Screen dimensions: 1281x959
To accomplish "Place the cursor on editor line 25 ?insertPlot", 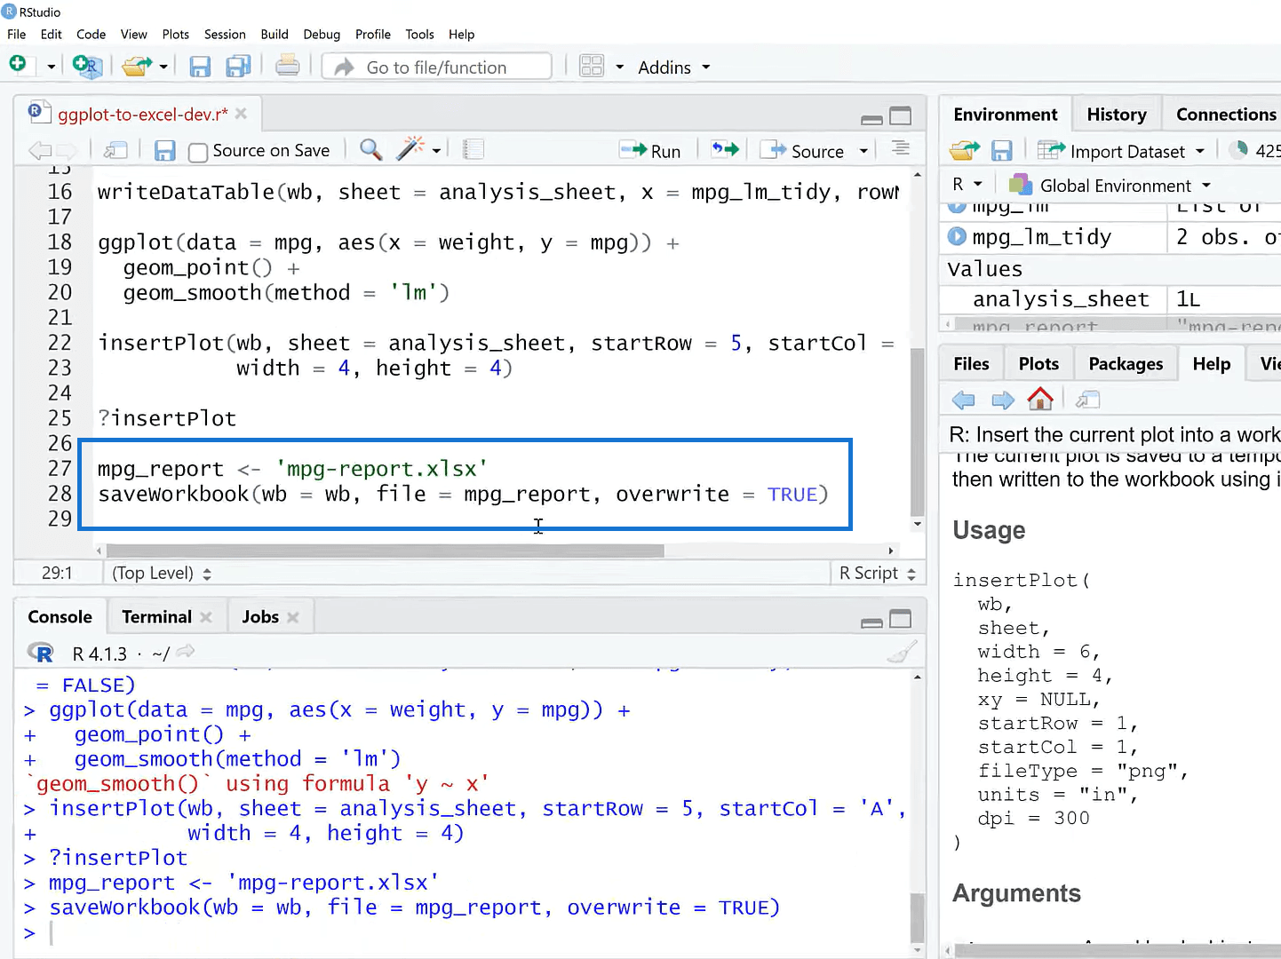I will 167,418.
